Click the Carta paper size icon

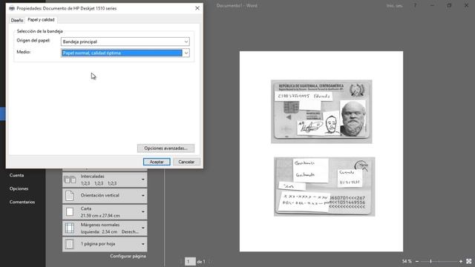coord(70,211)
